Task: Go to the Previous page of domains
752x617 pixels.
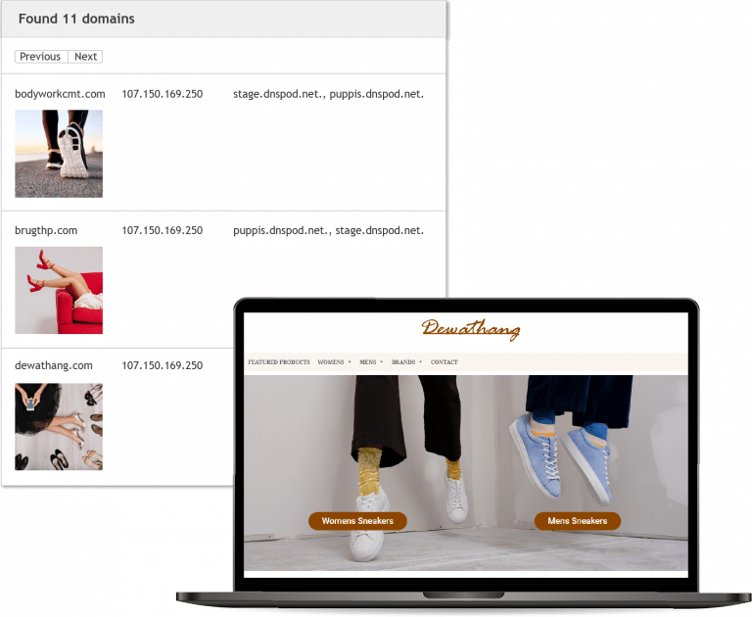Action: 41,57
